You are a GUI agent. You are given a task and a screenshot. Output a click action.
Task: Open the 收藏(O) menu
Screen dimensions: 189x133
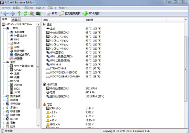(40, 8)
